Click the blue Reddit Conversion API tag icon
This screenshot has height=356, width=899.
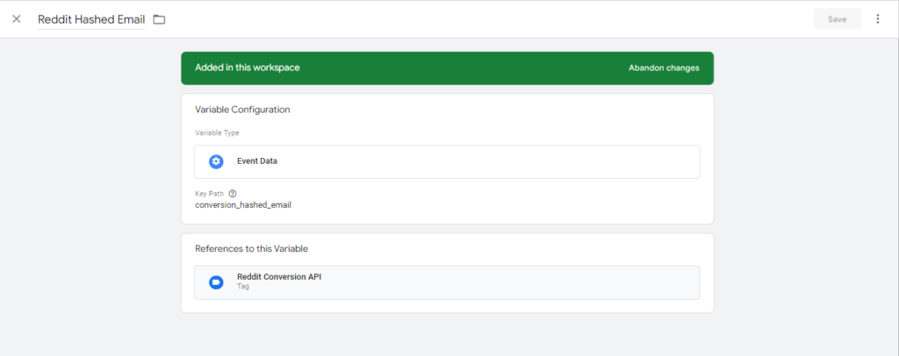[216, 282]
